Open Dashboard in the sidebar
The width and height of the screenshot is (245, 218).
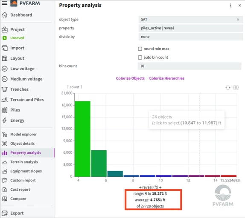[21, 15]
